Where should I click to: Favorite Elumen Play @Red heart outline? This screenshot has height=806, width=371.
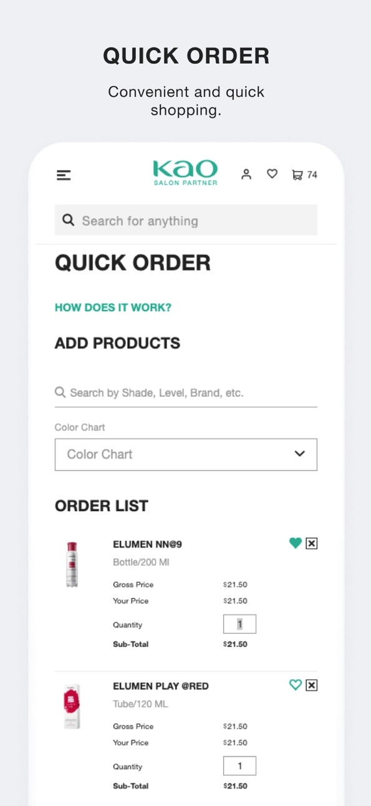point(296,685)
